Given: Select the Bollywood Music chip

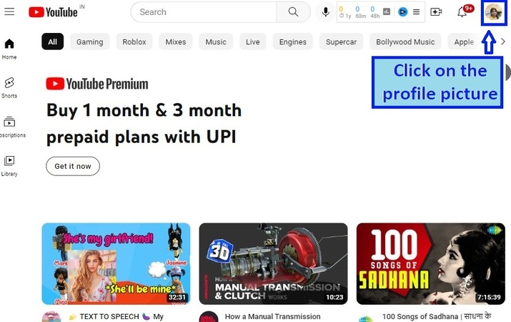Looking at the screenshot, I should (x=405, y=42).
